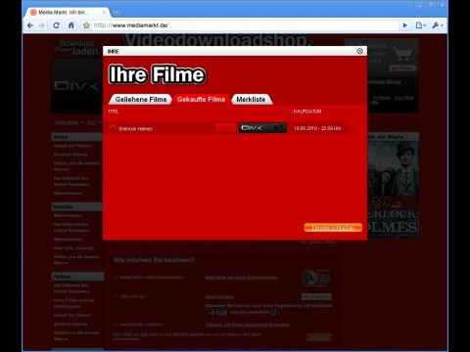Open the DivX format dropdown
The image size is (470, 352).
262,128
